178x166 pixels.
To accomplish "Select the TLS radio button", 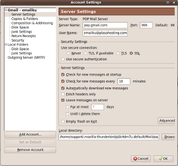I will (x=118, y=53).
